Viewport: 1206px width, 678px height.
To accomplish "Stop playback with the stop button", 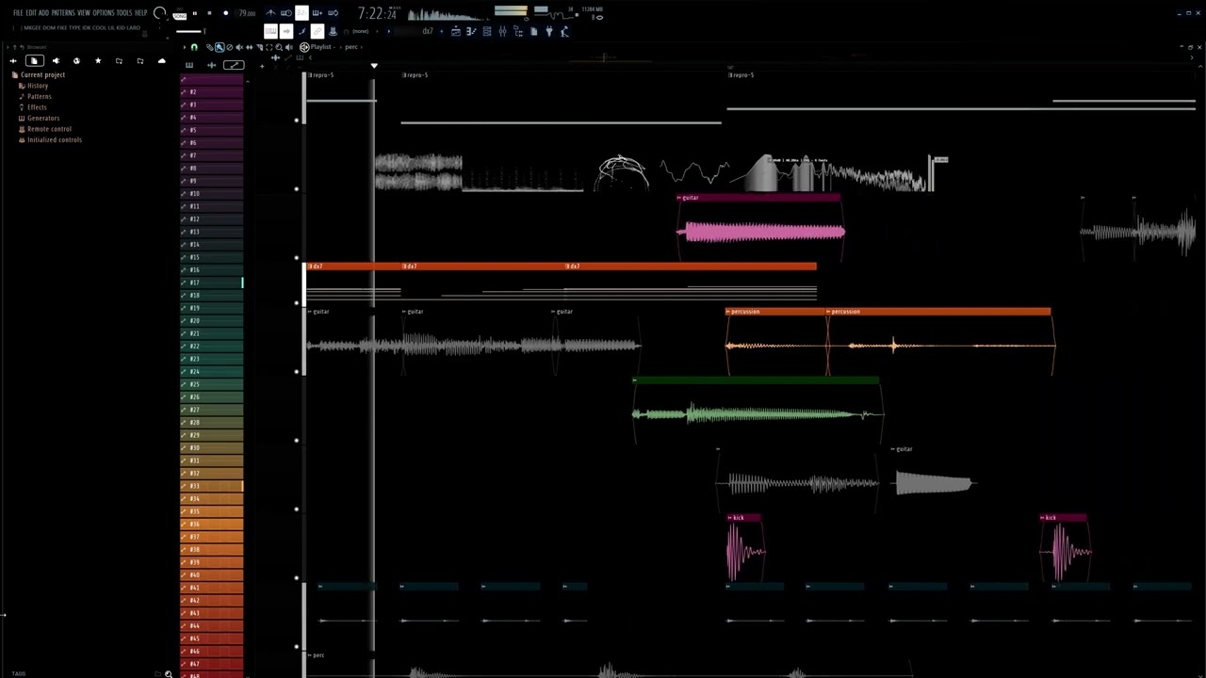I will 210,13.
